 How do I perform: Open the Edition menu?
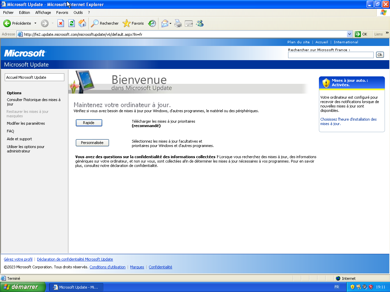24,13
